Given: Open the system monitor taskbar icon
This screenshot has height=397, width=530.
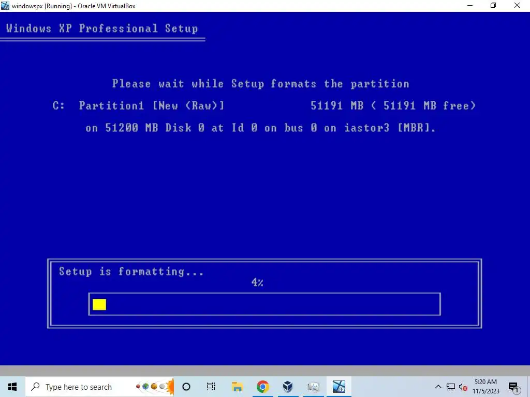Looking at the screenshot, I should pyautogui.click(x=313, y=387).
